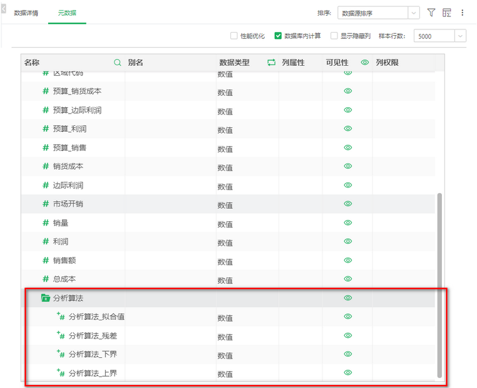The height and width of the screenshot is (388, 477).
Task: Select the 销量 row name
Action: pyautogui.click(x=61, y=223)
